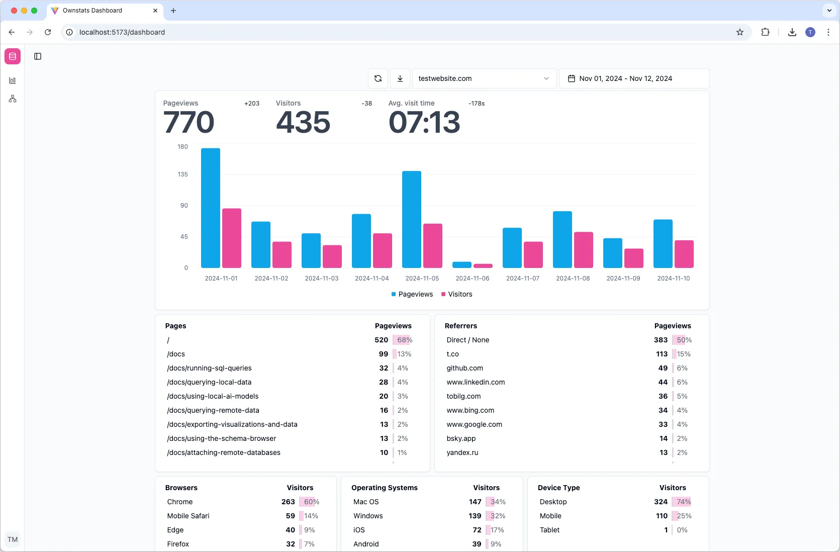Open the sitemap view from the sidebar

[x=12, y=99]
